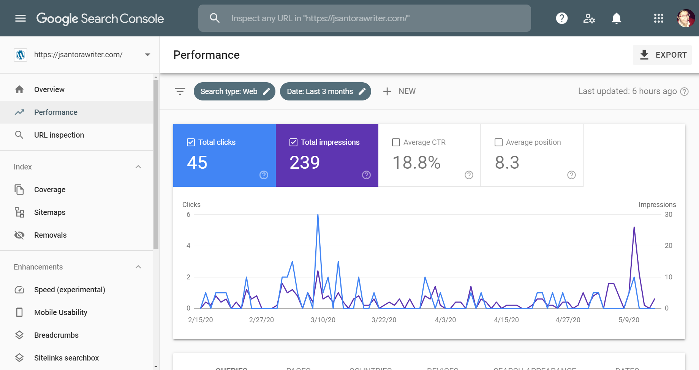
Task: Open the Google apps grid
Action: tap(658, 18)
